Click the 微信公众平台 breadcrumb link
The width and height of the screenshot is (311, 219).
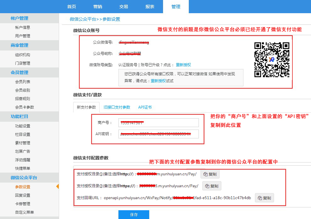[x=83, y=19]
